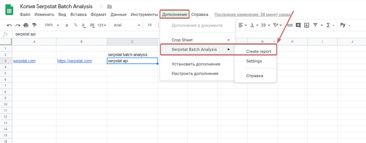
Task: Select column B header
Action: [81, 41]
